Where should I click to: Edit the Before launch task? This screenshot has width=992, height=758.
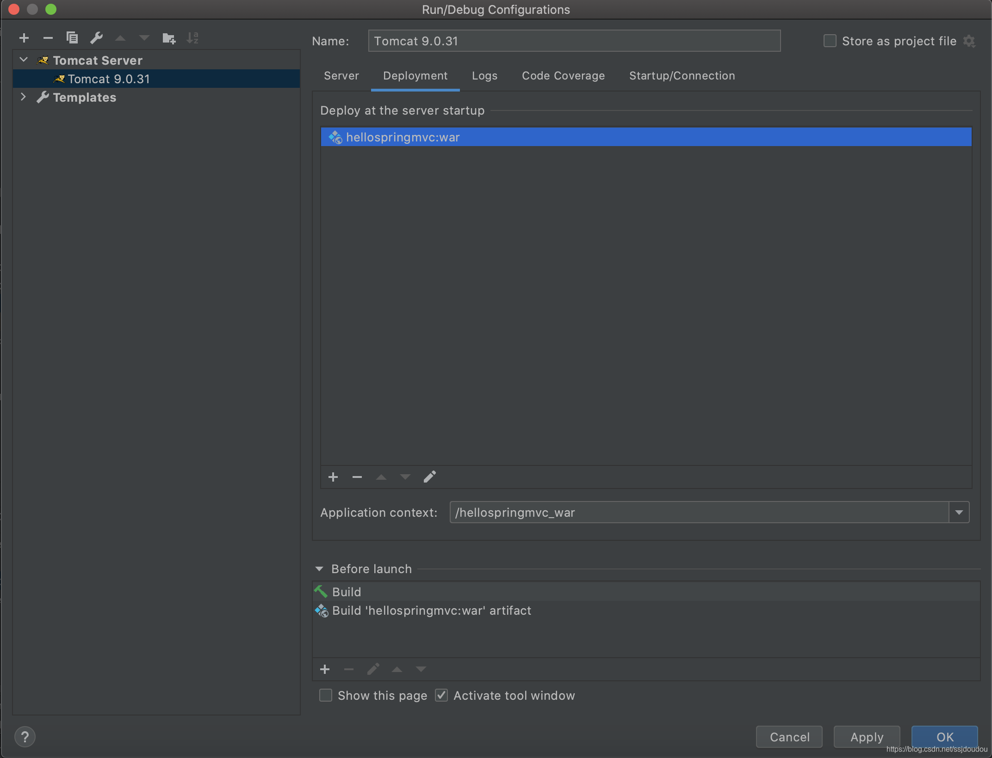click(373, 669)
